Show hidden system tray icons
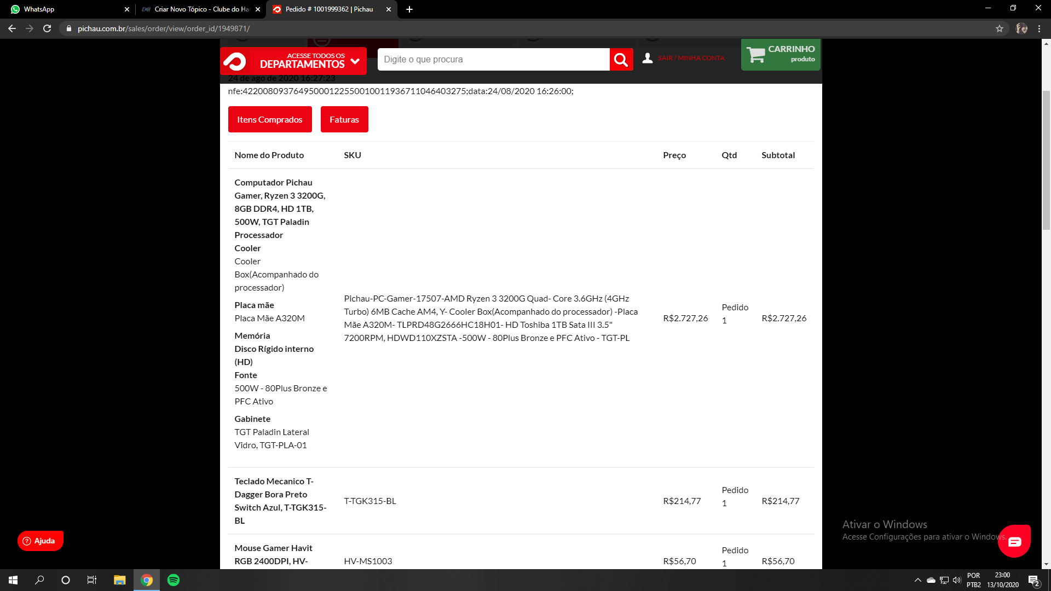Image resolution: width=1051 pixels, height=591 pixels. click(x=917, y=580)
